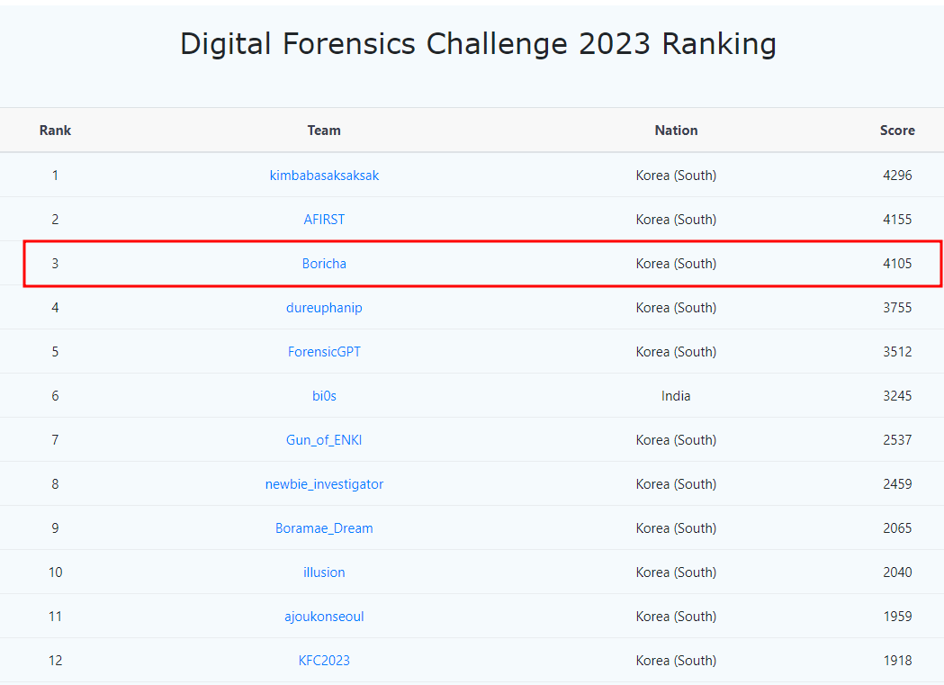
Task: Open the newbie_investigator team link
Action: click(x=324, y=484)
